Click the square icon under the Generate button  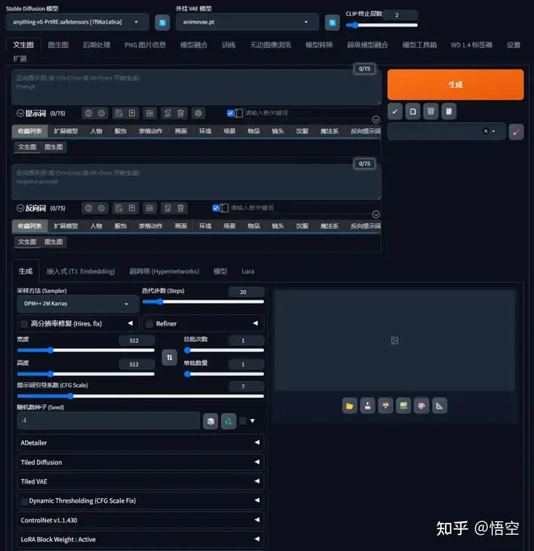[x=413, y=111]
